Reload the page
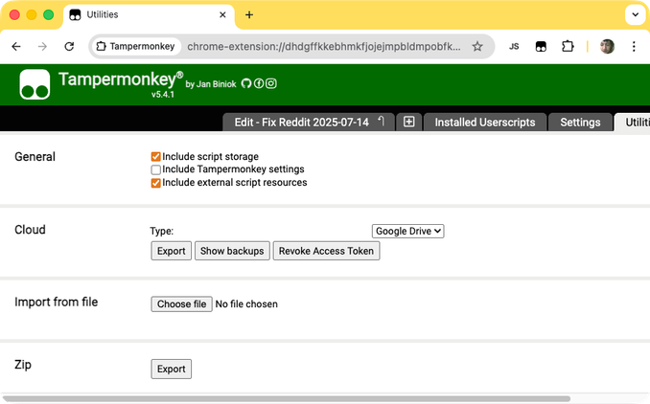650x404 pixels. [x=69, y=46]
